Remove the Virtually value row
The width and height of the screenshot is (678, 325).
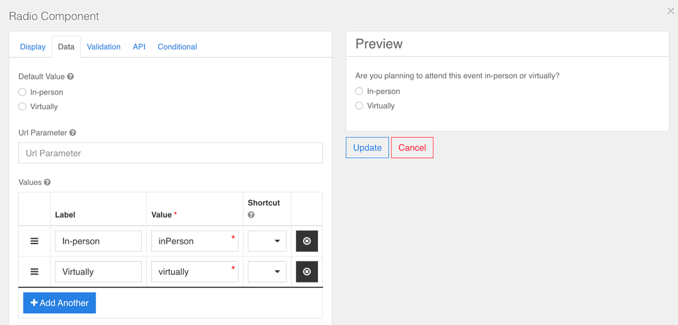tap(307, 272)
